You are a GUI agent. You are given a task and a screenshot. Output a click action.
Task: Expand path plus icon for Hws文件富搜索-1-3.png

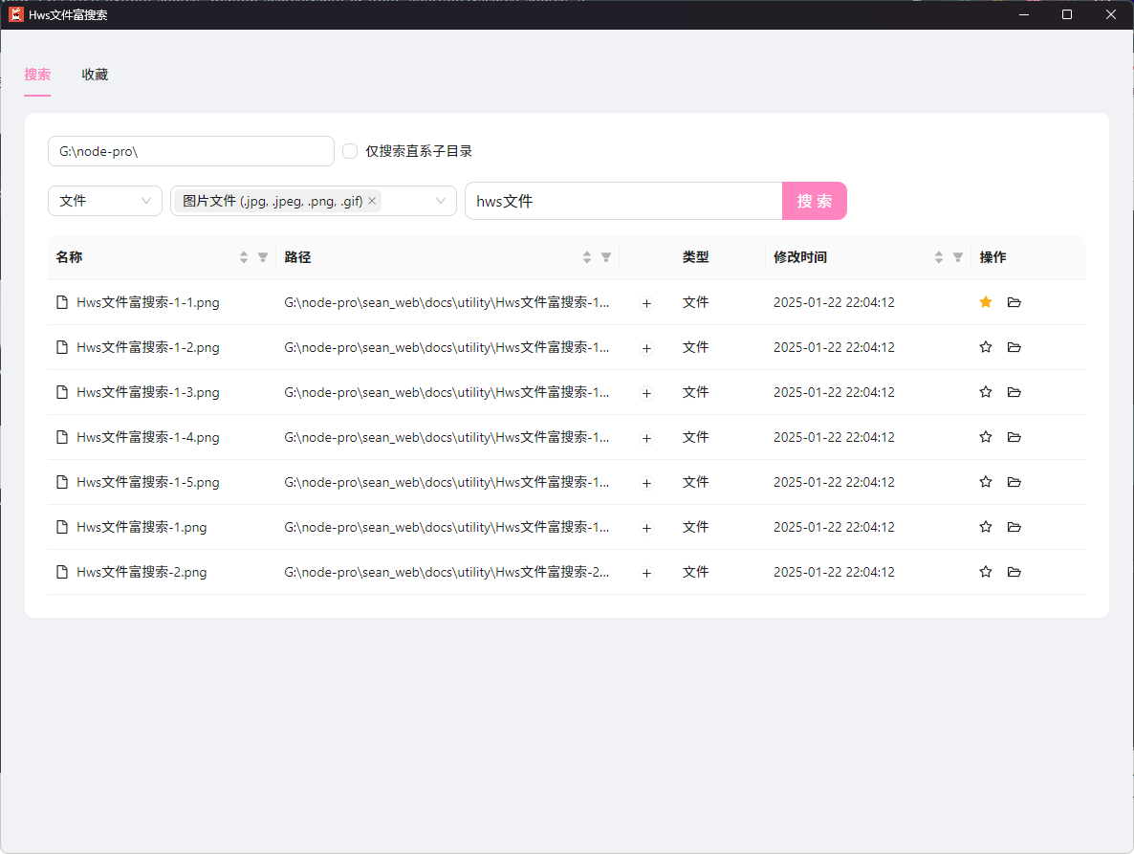pyautogui.click(x=646, y=393)
